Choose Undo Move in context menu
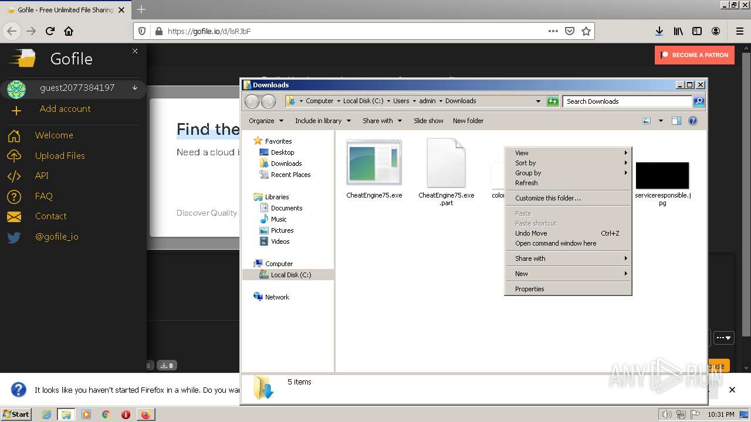 [568, 233]
